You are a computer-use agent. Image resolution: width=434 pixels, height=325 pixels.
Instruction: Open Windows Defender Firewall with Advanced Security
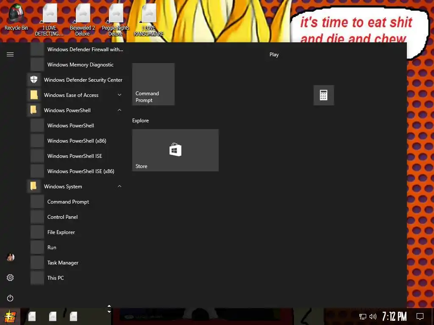pos(77,50)
